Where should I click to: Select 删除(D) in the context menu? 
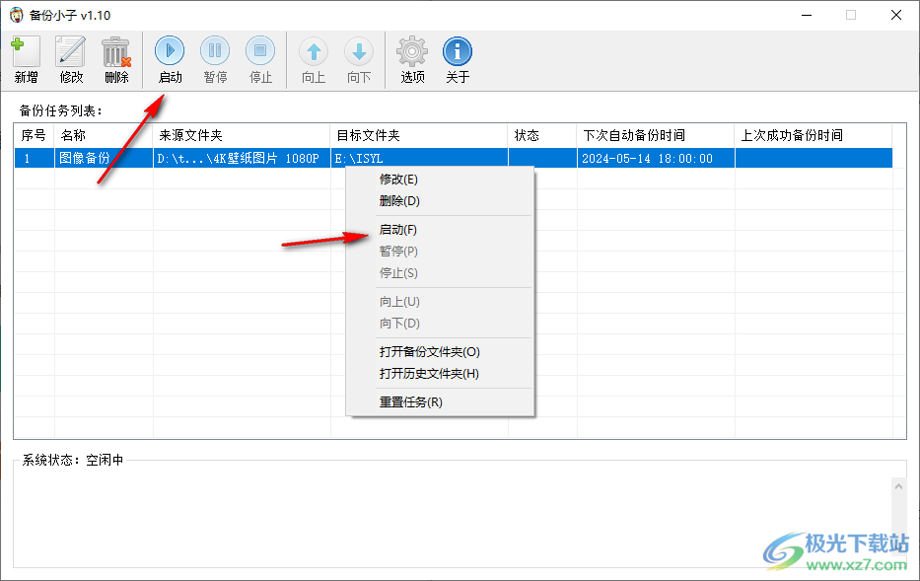click(x=399, y=201)
